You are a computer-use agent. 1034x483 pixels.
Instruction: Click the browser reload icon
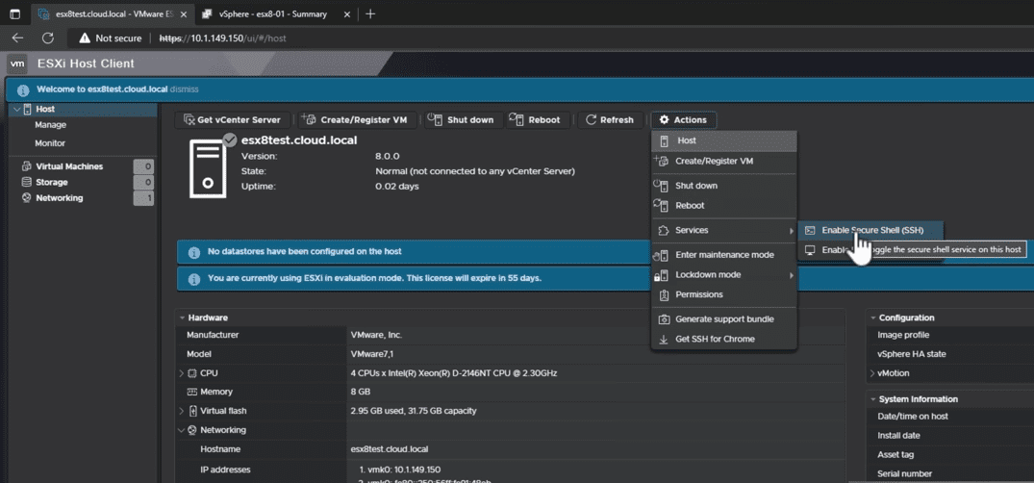(48, 38)
